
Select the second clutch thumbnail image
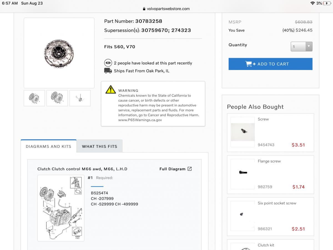[x=57, y=98]
